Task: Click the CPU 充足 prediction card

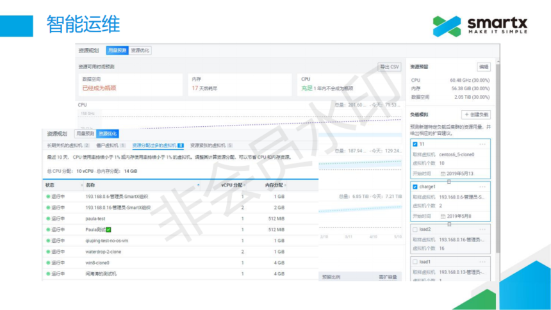Action: point(349,85)
